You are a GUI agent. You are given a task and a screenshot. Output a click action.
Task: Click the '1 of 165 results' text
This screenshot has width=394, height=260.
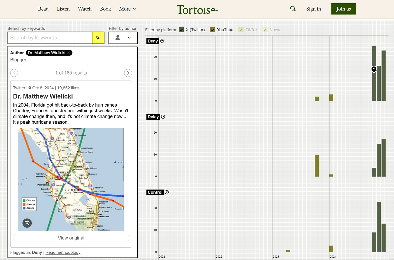coord(71,73)
